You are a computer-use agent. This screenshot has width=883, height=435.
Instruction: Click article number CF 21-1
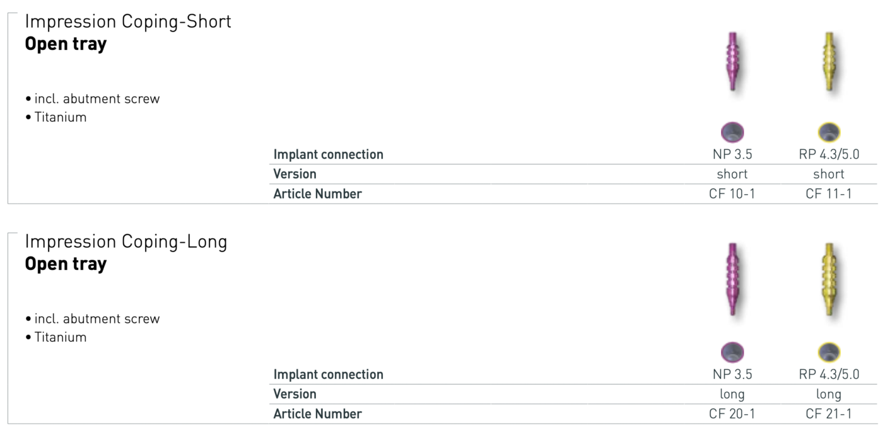[x=829, y=414]
